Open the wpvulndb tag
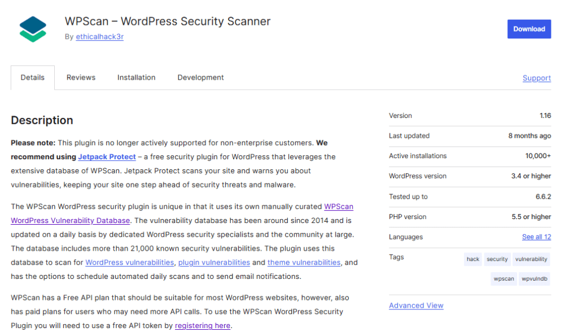Image resolution: width=578 pixels, height=332 pixels. (535, 278)
